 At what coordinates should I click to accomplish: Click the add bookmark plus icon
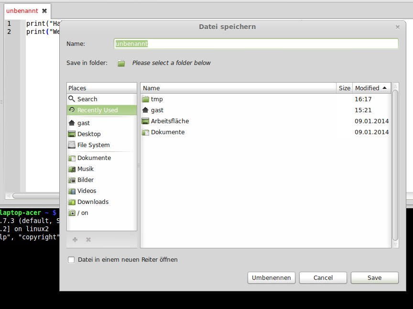pos(75,239)
